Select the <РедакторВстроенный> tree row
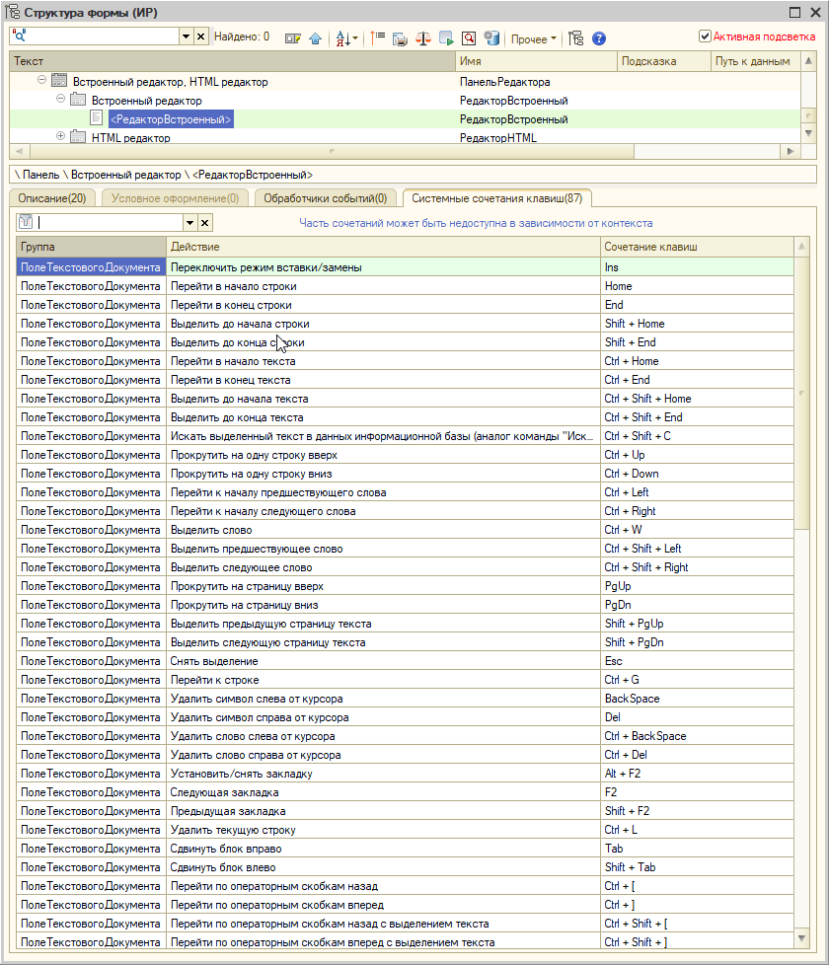The image size is (829, 965). coord(405,118)
